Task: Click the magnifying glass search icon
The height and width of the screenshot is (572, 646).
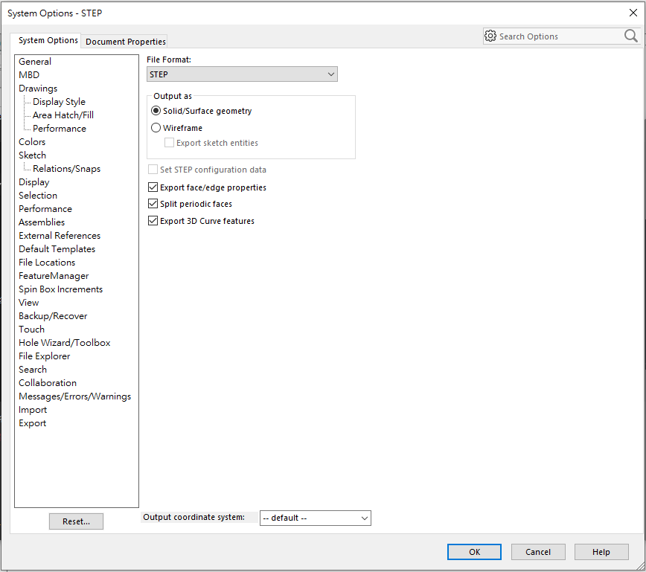Action: click(x=631, y=36)
